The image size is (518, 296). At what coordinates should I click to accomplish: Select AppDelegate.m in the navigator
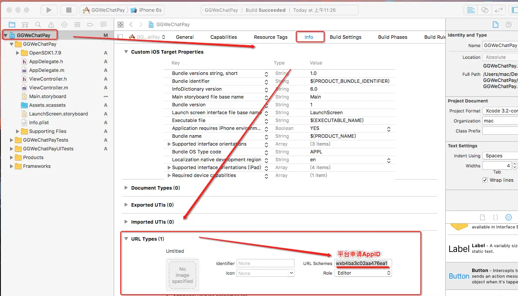coord(47,70)
